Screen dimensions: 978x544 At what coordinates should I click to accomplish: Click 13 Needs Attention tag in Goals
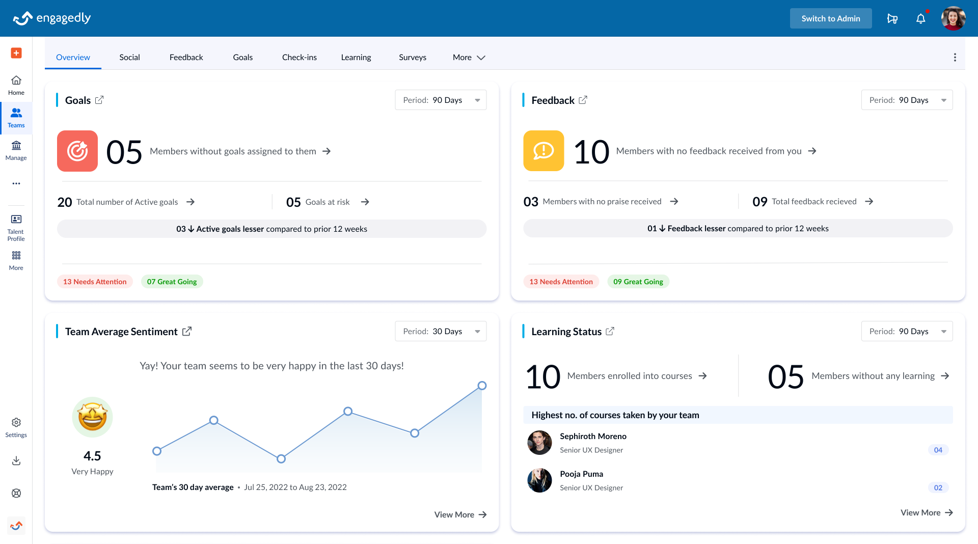[x=95, y=282]
